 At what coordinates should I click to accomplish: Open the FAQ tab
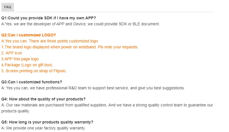(x=8, y=7)
